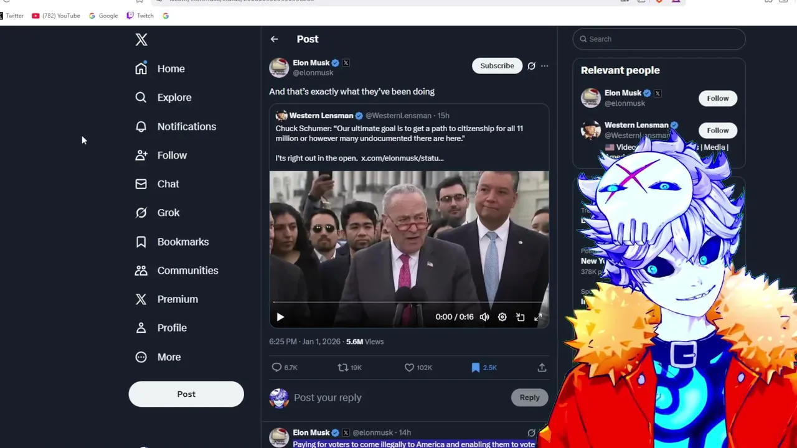Mute the video volume

(484, 317)
